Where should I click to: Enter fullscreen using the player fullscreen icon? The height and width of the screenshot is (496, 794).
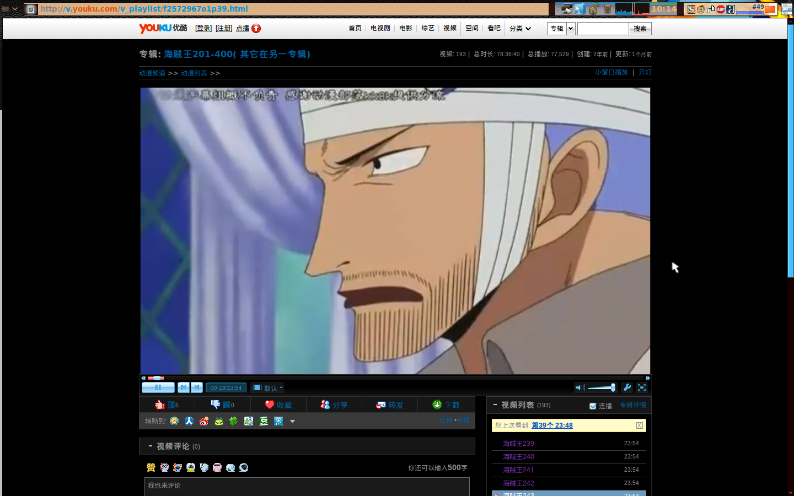point(642,387)
